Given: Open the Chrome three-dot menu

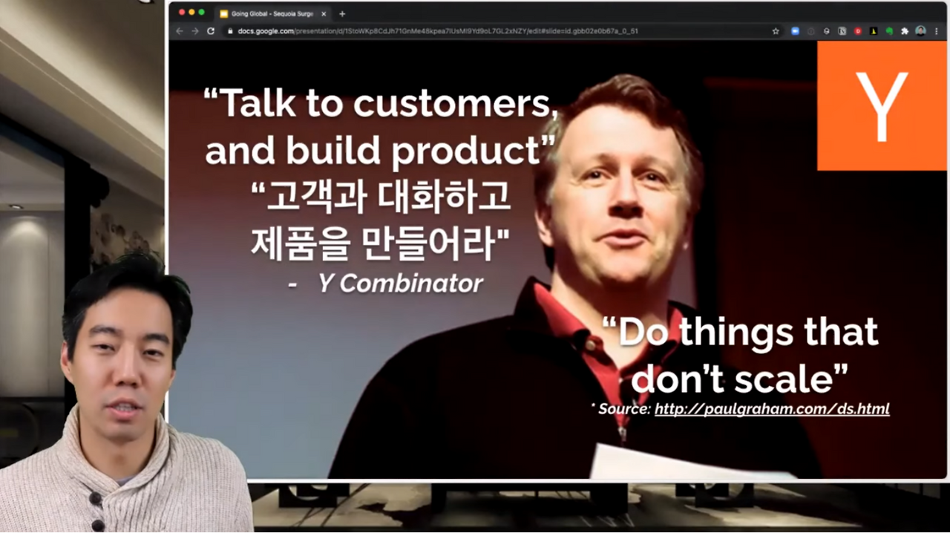Looking at the screenshot, I should [937, 31].
